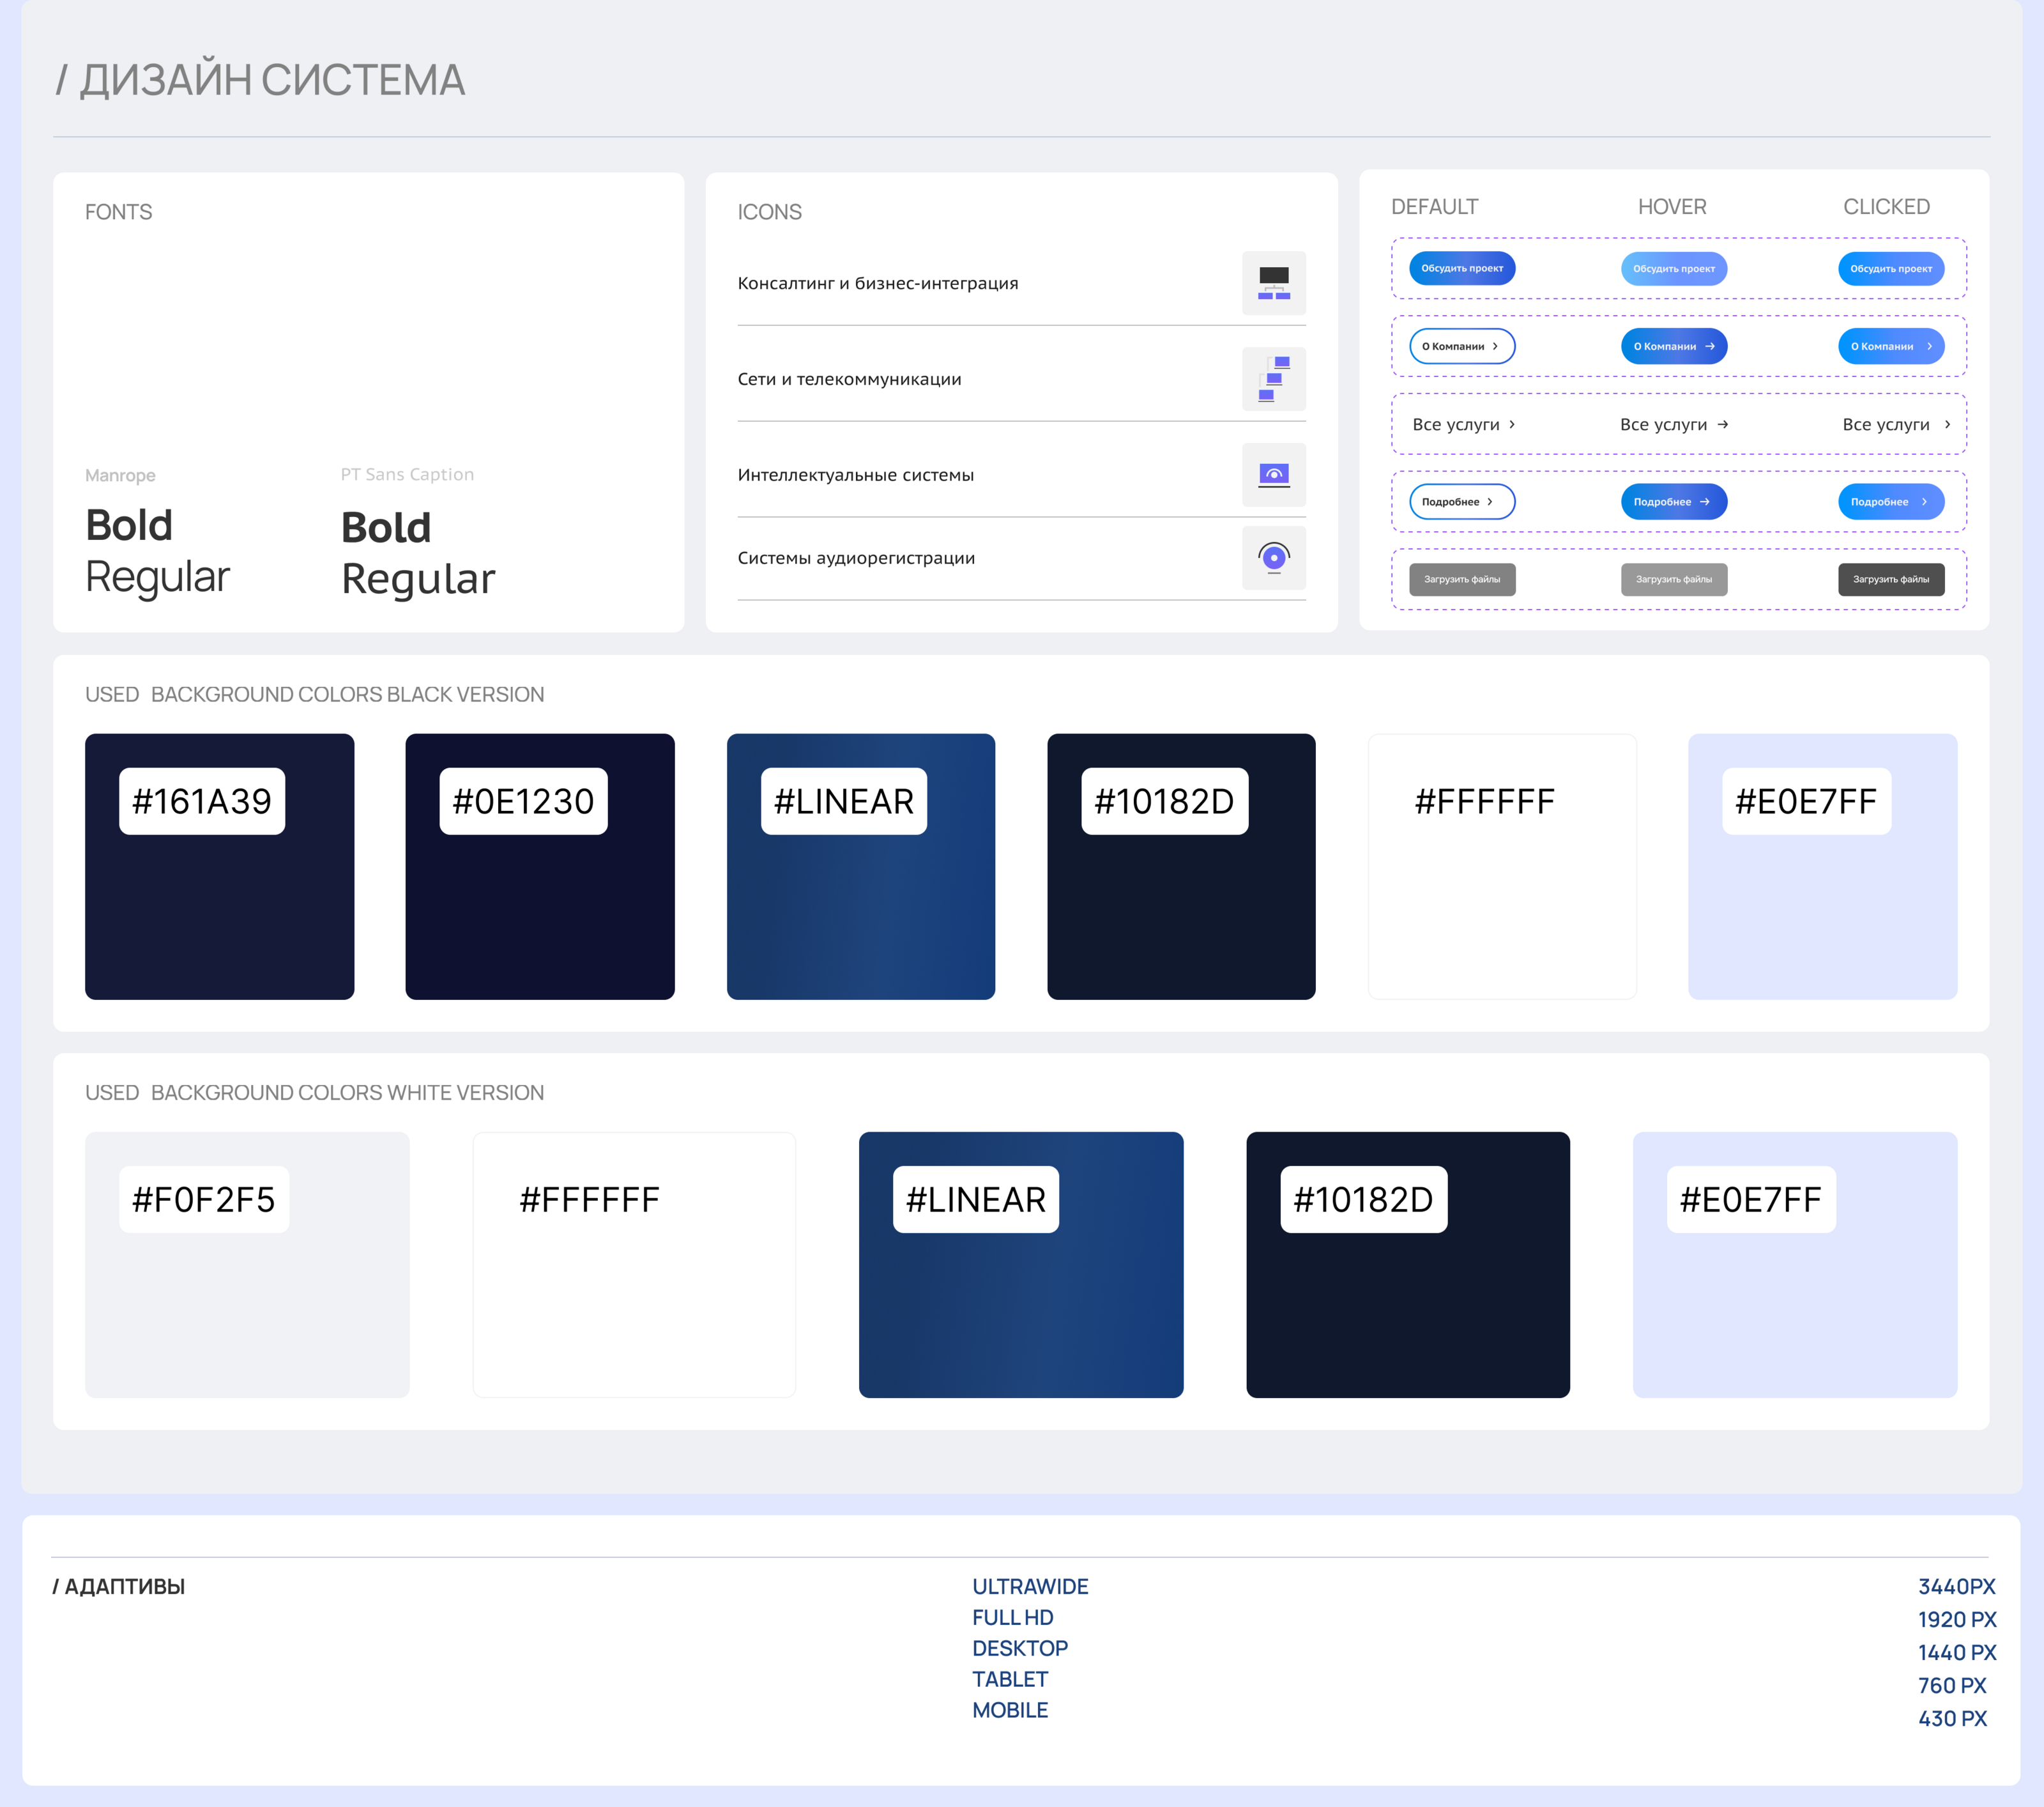Click chevron in default 'О Компании' button

1495,346
